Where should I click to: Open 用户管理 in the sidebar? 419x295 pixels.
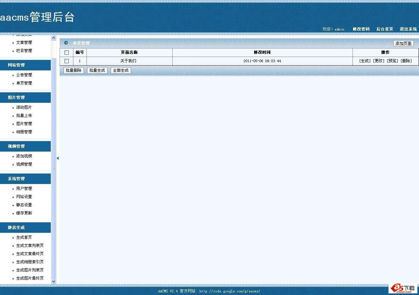tap(24, 189)
